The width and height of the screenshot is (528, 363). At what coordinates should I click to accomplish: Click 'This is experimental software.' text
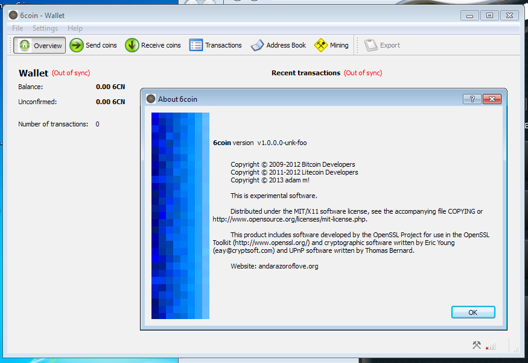[274, 196]
